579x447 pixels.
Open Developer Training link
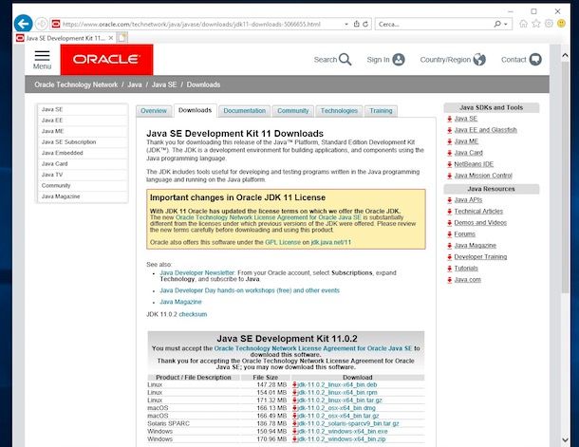click(x=480, y=257)
